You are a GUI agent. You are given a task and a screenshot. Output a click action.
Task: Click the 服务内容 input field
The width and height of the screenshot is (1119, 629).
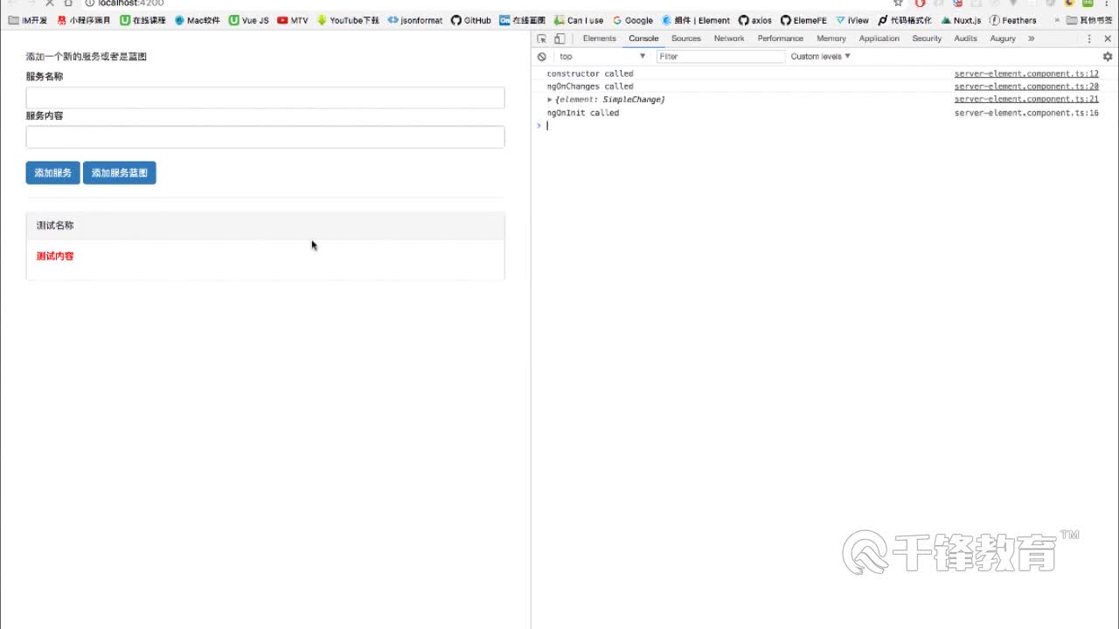265,137
